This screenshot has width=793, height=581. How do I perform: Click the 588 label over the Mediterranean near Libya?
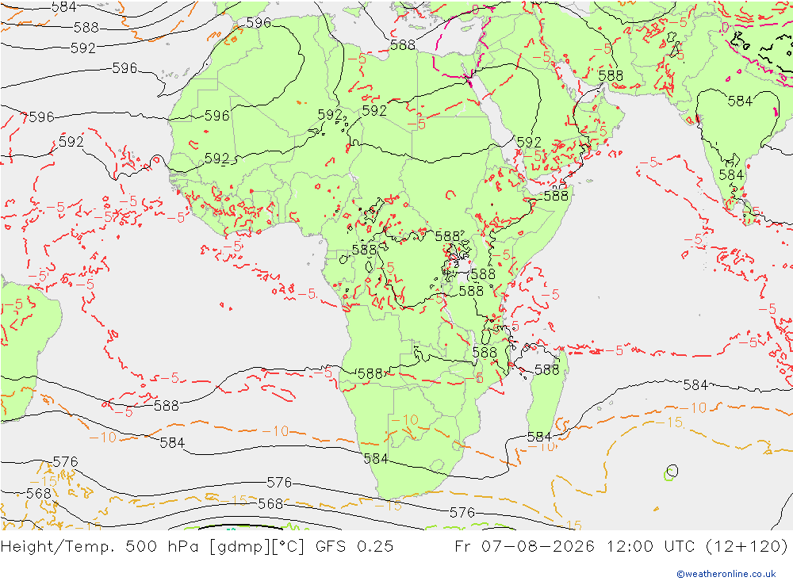[x=403, y=45]
